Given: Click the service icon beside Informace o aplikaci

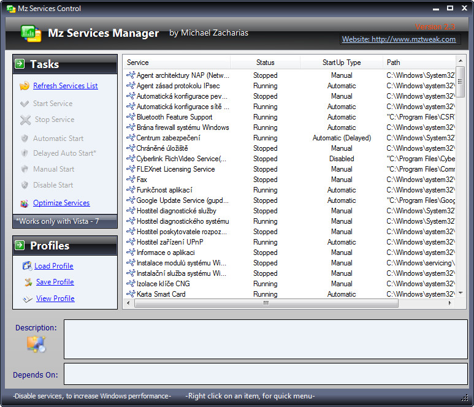Looking at the screenshot, I should click(131, 253).
